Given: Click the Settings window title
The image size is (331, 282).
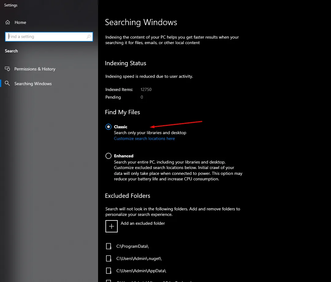Looking at the screenshot, I should (11, 5).
